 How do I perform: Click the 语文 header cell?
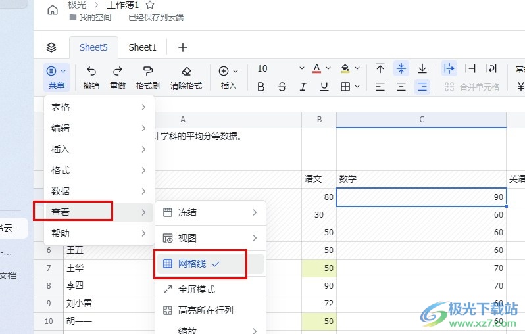(x=319, y=179)
